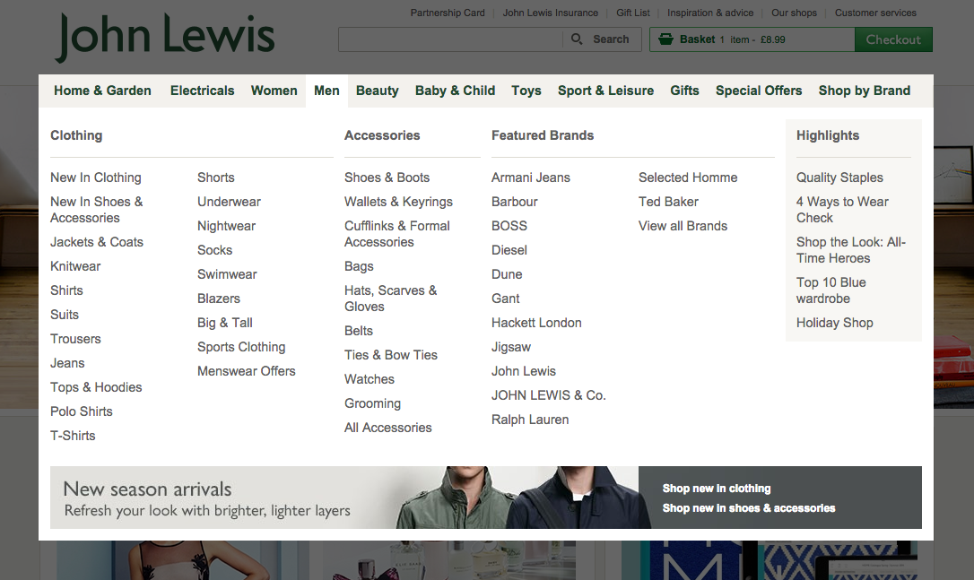Open Swimwear category
Viewport: 974px width, 580px height.
point(227,274)
